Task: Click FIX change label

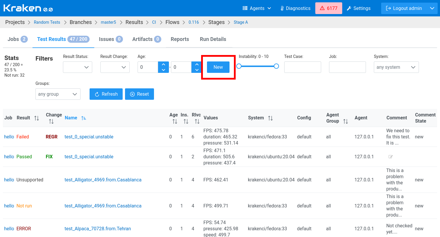Action: (49, 157)
